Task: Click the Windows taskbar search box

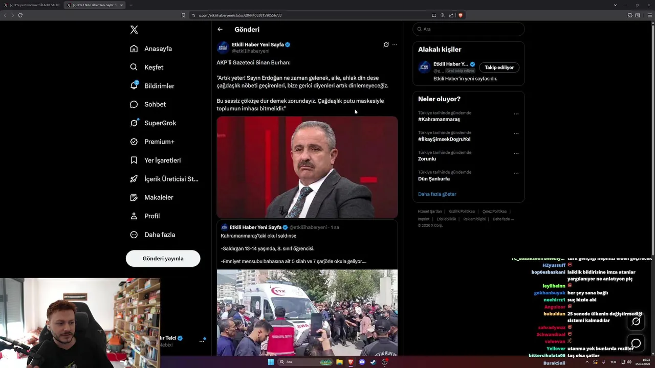Action: click(x=305, y=362)
